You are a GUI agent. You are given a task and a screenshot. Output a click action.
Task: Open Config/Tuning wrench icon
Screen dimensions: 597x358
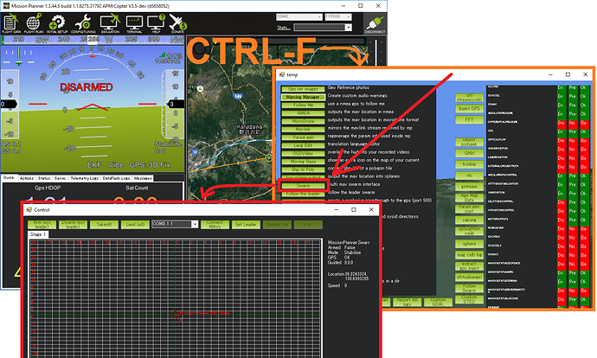[x=83, y=23]
